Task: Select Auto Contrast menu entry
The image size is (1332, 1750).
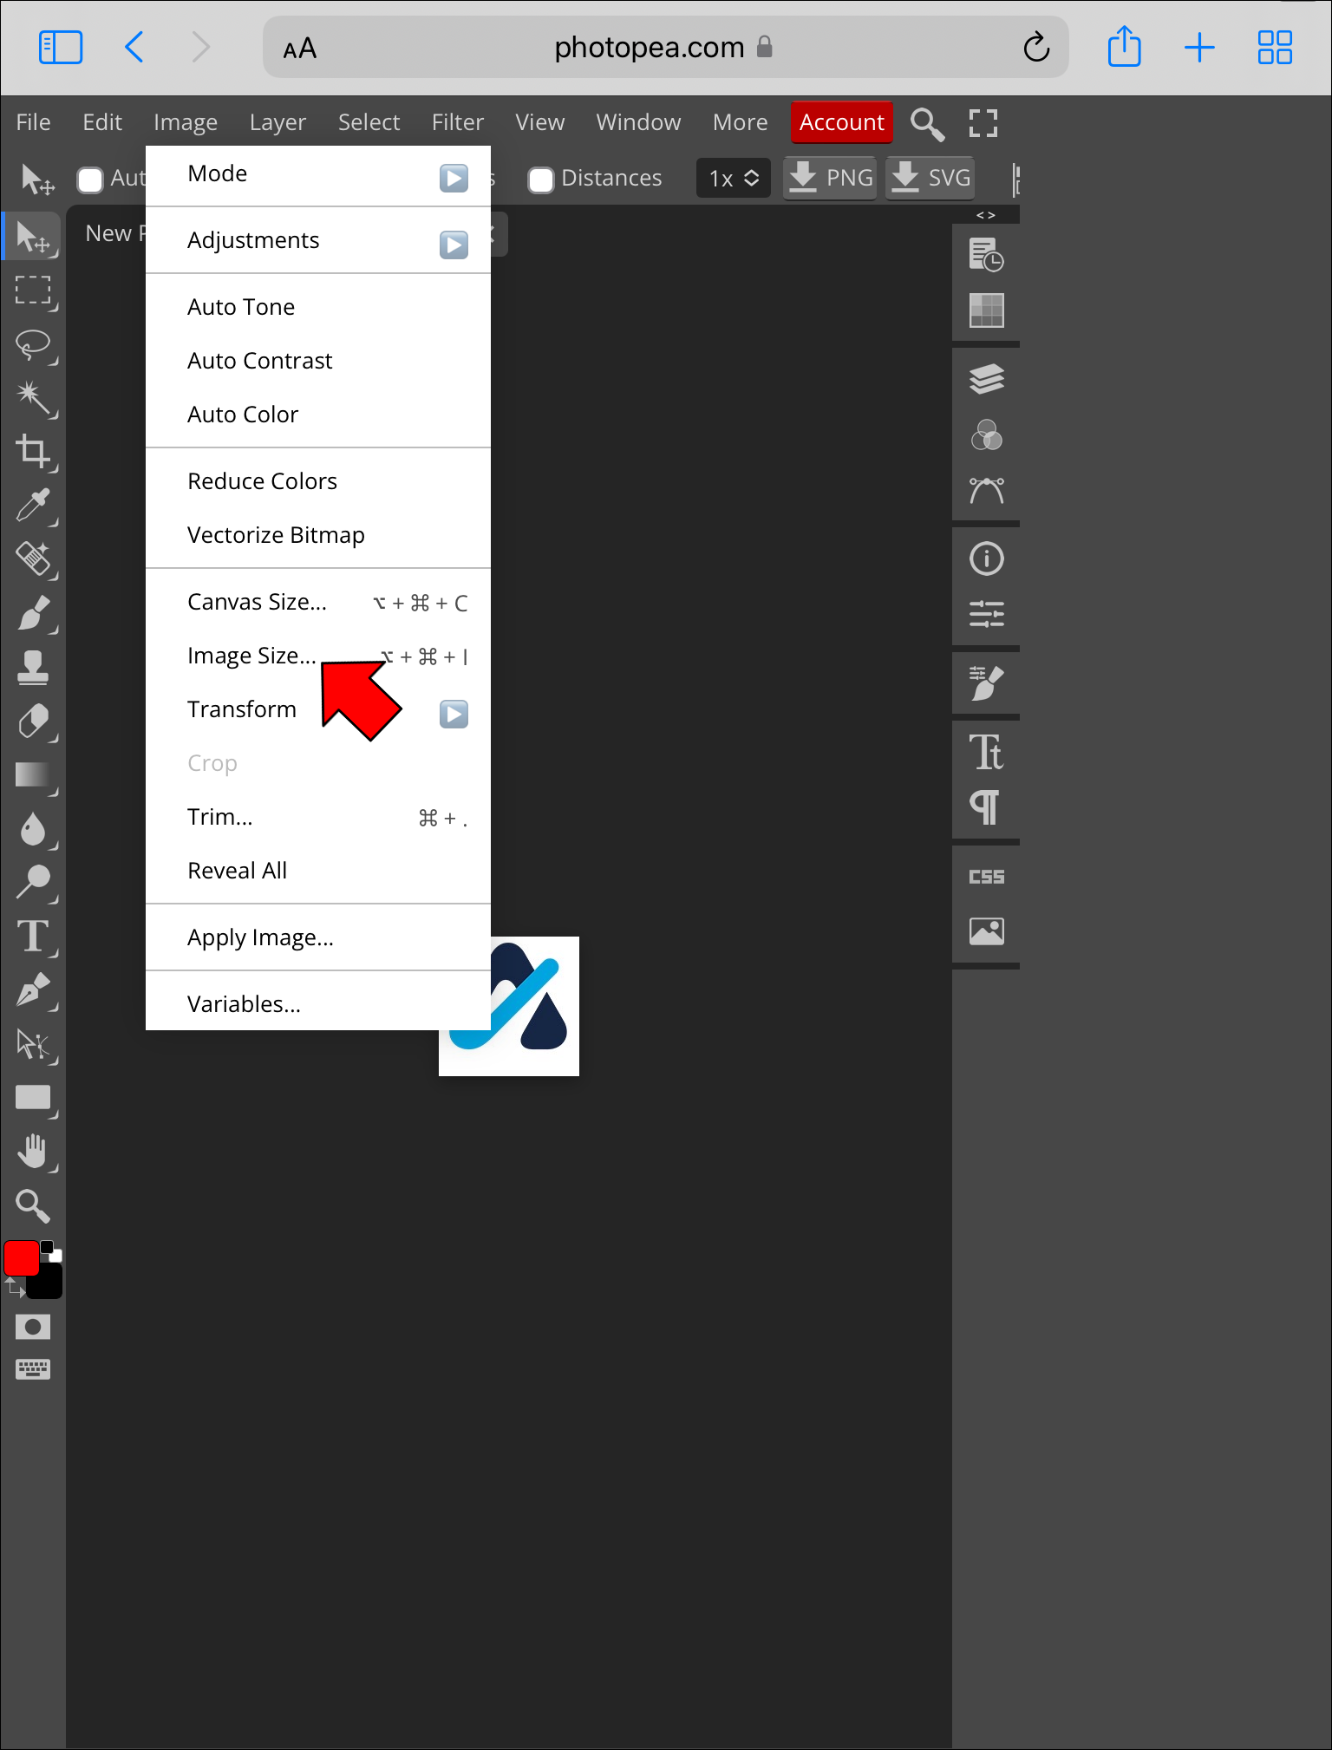Action: [318, 361]
